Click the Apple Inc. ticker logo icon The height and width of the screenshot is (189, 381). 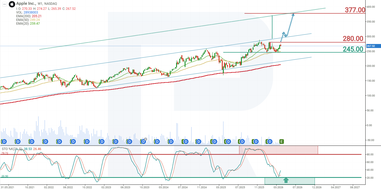(x=11, y=4)
